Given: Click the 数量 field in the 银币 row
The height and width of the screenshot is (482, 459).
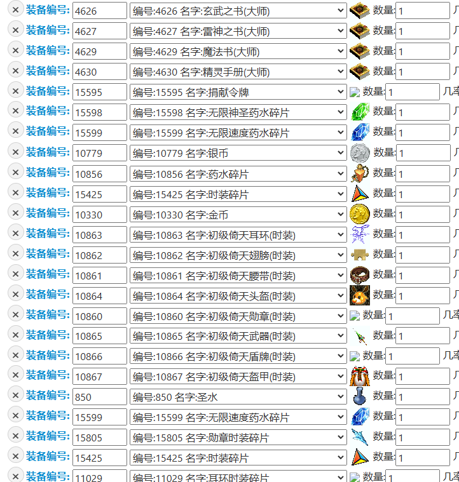Looking at the screenshot, I should click(x=423, y=153).
